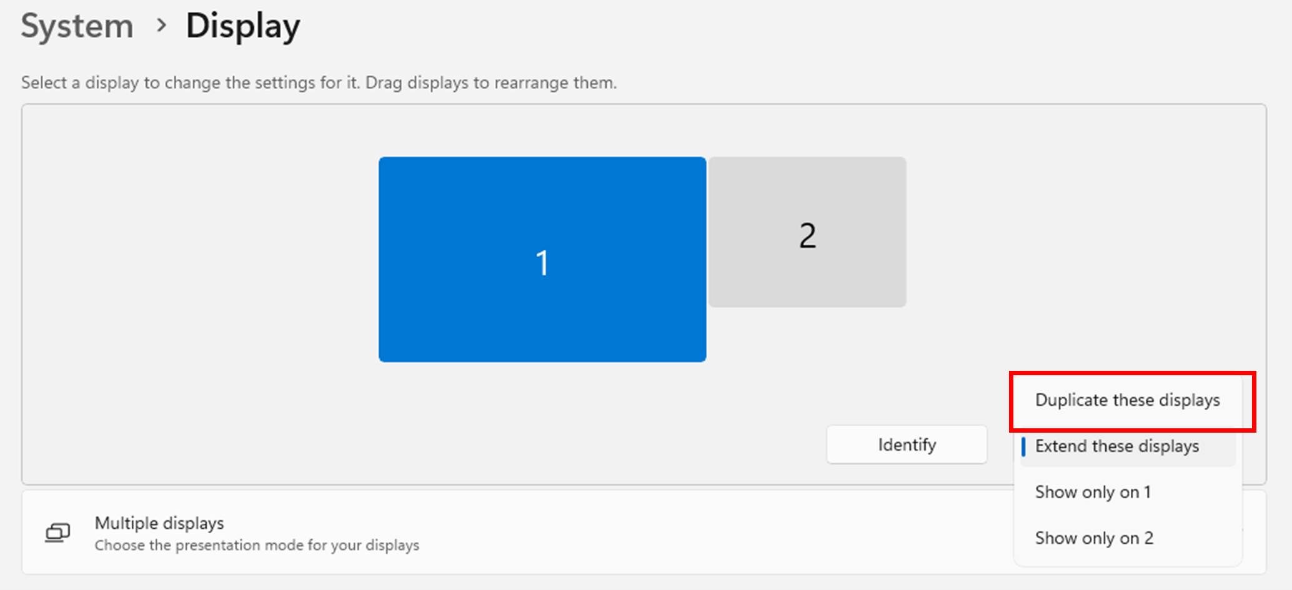Image resolution: width=1292 pixels, height=590 pixels.
Task: Click the breadcrumb chevron after System
Action: pos(161,26)
